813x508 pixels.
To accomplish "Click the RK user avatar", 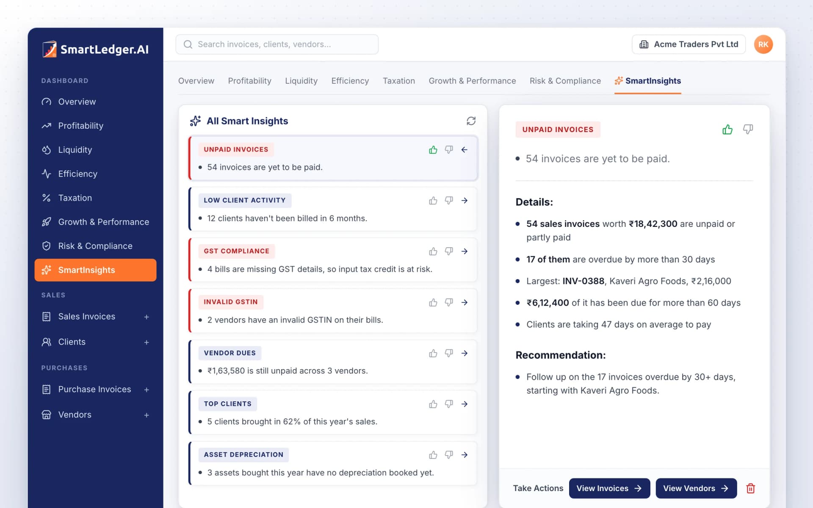I will pyautogui.click(x=763, y=44).
